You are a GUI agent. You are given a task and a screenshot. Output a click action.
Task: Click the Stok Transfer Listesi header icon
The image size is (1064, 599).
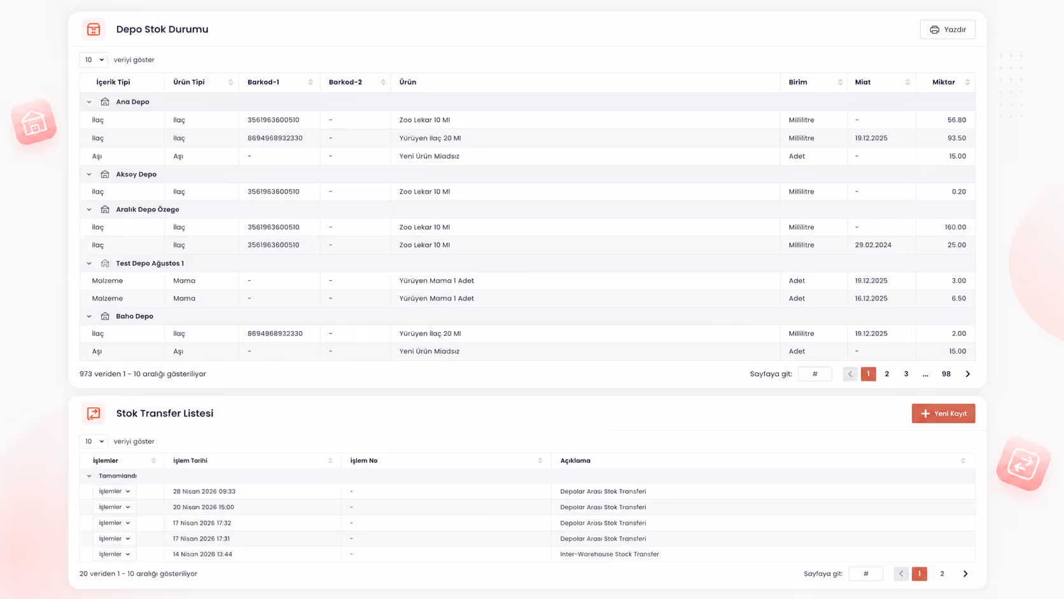point(94,414)
